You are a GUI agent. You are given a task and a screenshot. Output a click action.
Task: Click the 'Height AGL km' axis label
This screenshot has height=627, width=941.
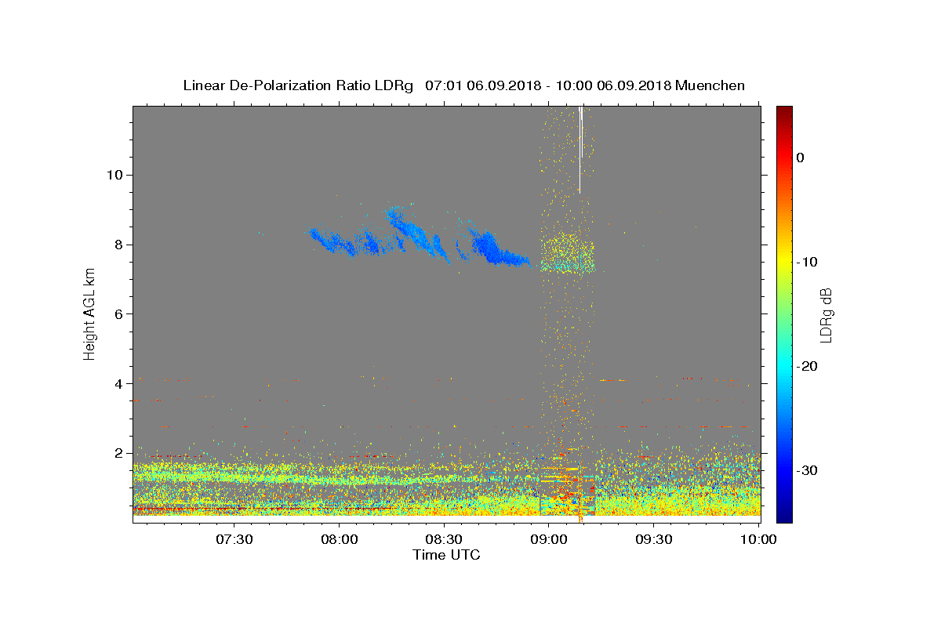point(89,314)
